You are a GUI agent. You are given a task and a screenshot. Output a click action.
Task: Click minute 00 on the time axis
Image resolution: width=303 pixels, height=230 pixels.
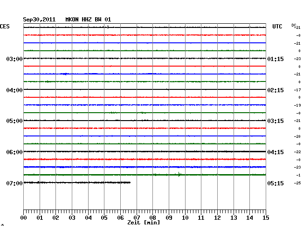point(24,218)
